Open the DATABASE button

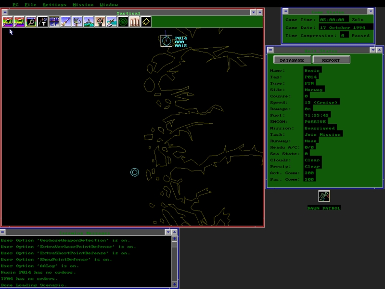pyautogui.click(x=292, y=60)
